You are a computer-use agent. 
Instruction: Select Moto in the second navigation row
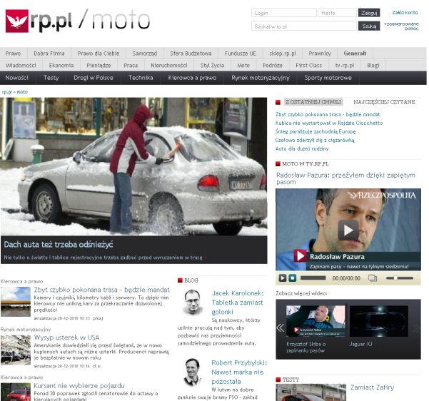coord(243,66)
